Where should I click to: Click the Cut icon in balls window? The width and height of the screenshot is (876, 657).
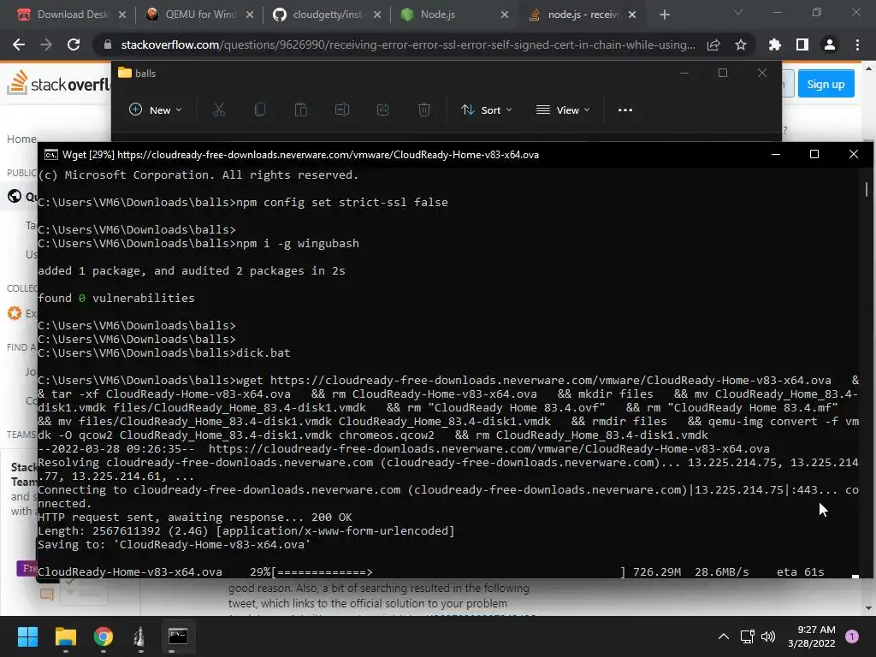click(x=218, y=110)
